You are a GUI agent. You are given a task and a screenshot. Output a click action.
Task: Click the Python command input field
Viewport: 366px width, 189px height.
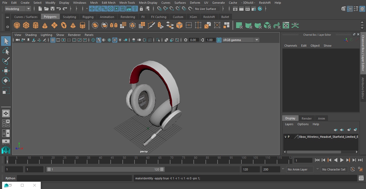coord(74,178)
